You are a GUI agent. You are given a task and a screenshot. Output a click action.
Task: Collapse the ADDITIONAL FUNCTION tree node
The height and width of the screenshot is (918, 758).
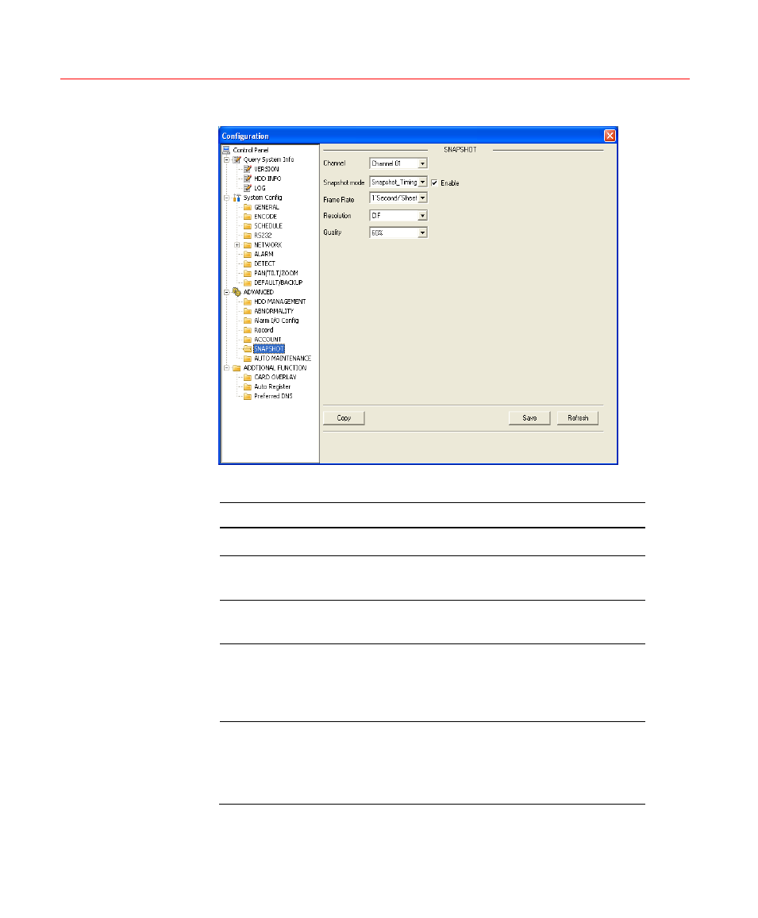(x=227, y=368)
